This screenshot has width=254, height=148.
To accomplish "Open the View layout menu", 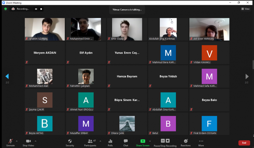I will [x=245, y=9].
